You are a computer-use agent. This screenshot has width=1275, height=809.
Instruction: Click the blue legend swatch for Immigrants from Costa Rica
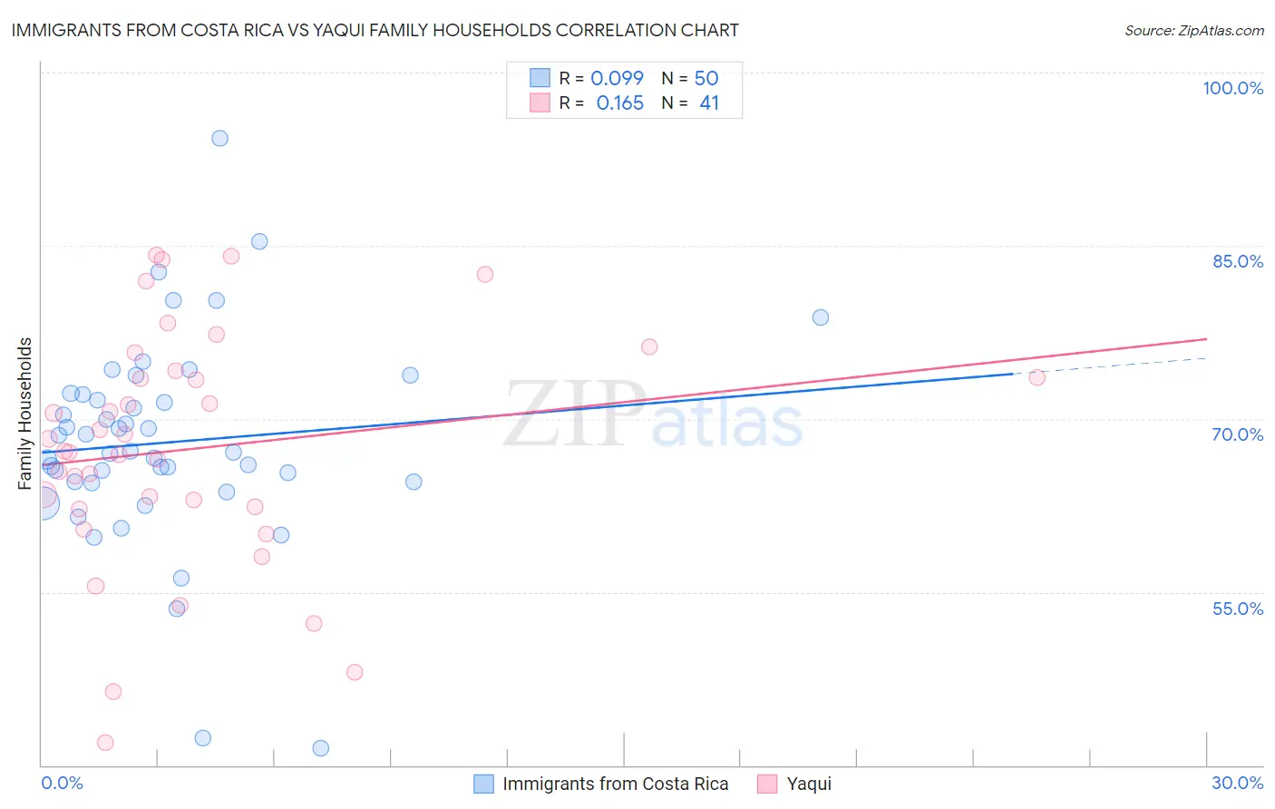pos(484,784)
